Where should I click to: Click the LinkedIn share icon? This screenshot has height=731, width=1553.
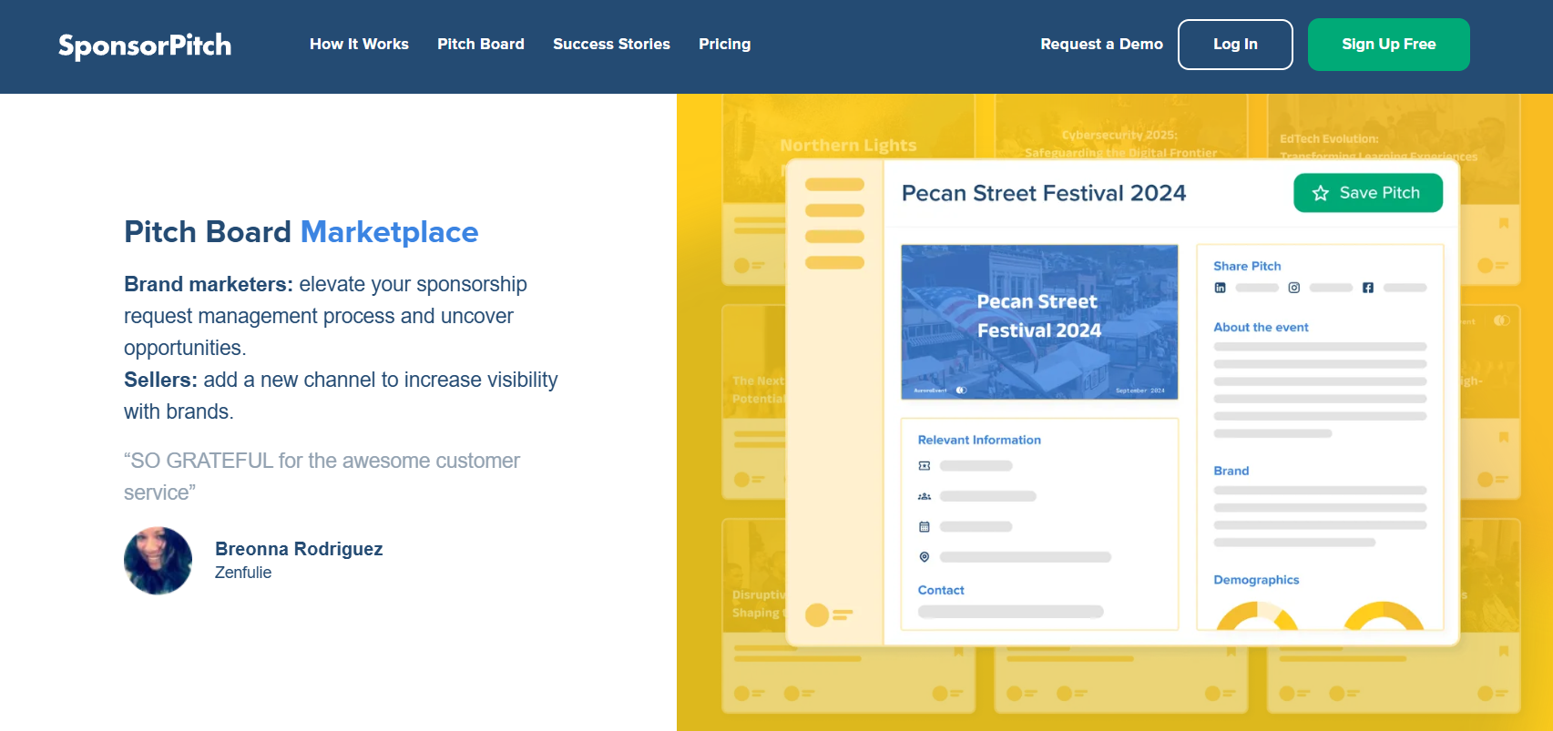tap(1220, 288)
